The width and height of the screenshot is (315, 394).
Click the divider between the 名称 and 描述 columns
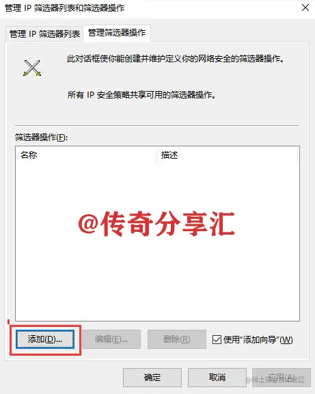pos(157,155)
